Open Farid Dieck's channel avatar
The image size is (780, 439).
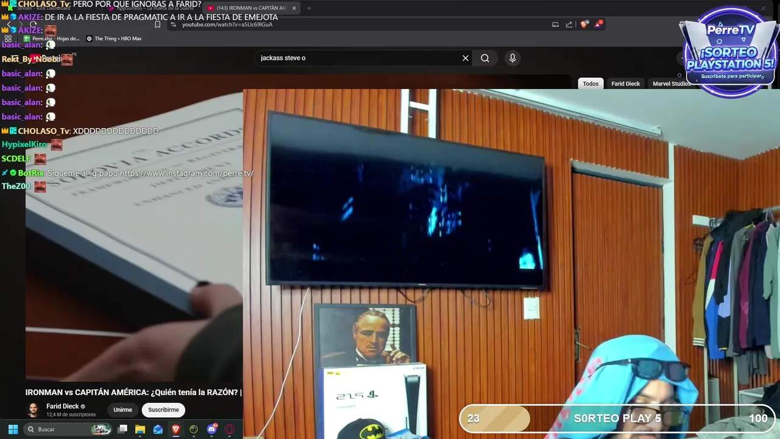(x=34, y=410)
